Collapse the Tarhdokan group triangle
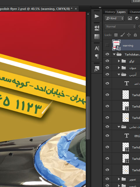Screen dimensions: 140x187 (114, 54)
